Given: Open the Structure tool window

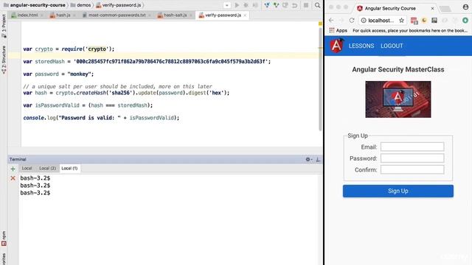Looking at the screenshot, I should (4, 60).
